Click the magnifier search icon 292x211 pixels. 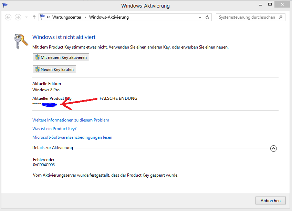point(280,17)
